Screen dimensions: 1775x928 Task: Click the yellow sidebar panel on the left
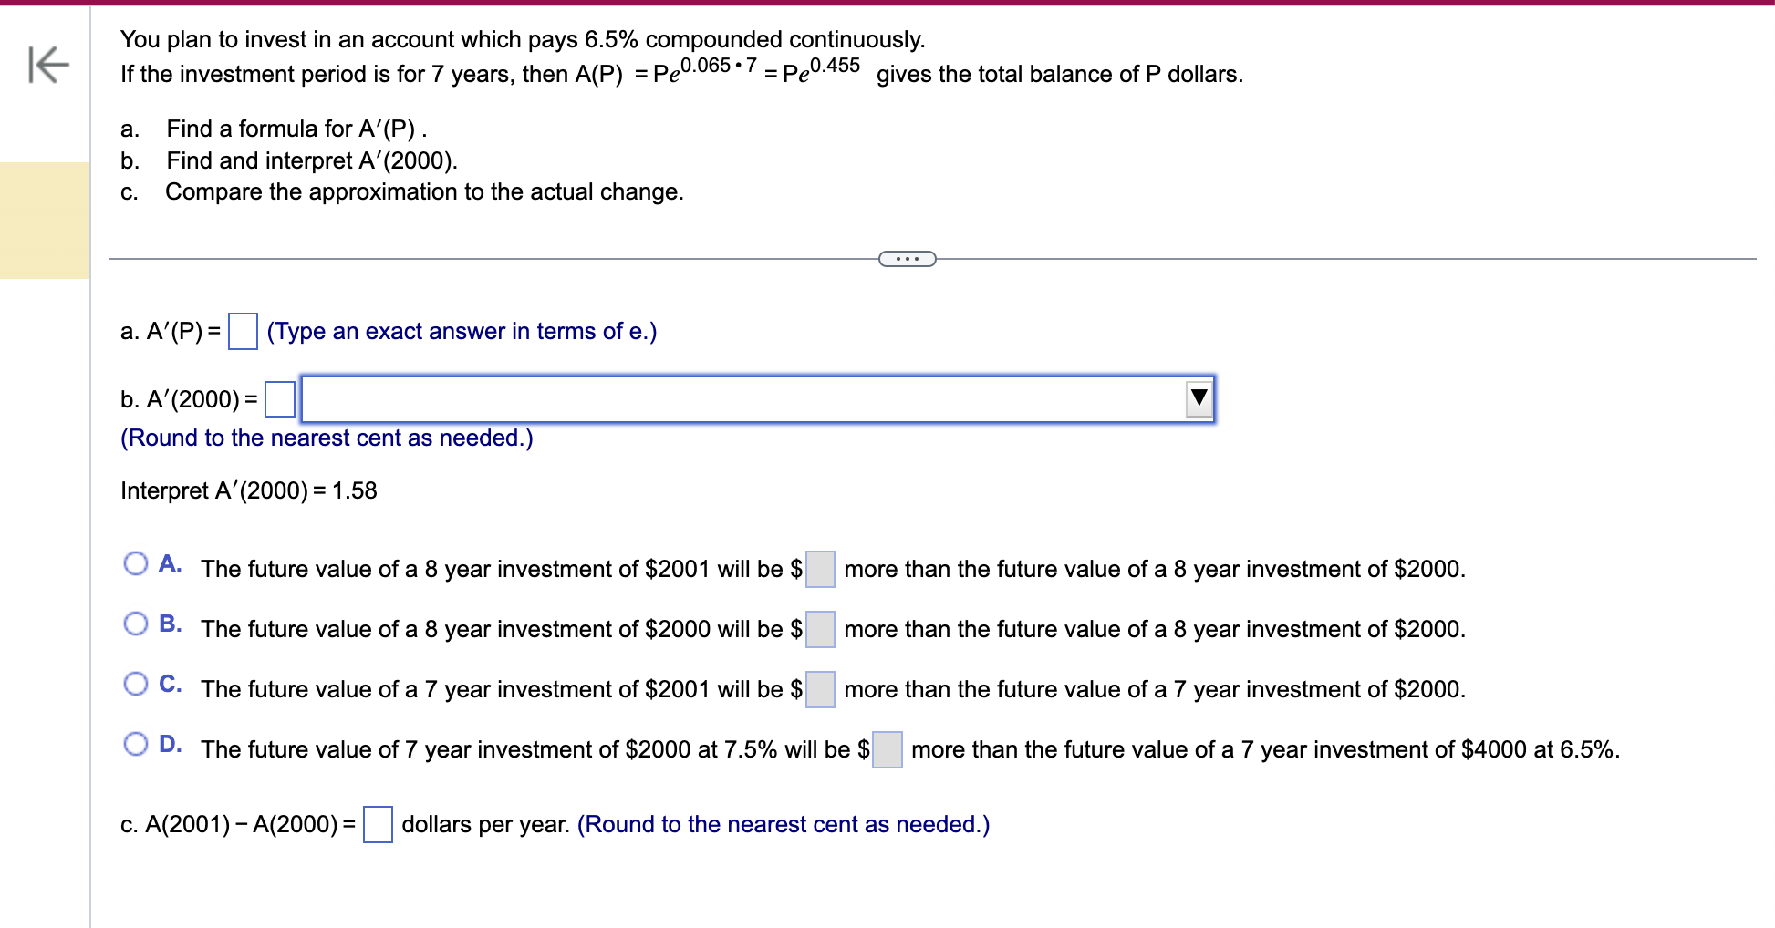[x=43, y=219]
